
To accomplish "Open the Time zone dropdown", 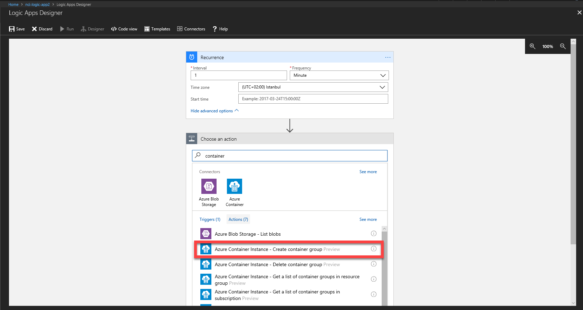I will (382, 87).
